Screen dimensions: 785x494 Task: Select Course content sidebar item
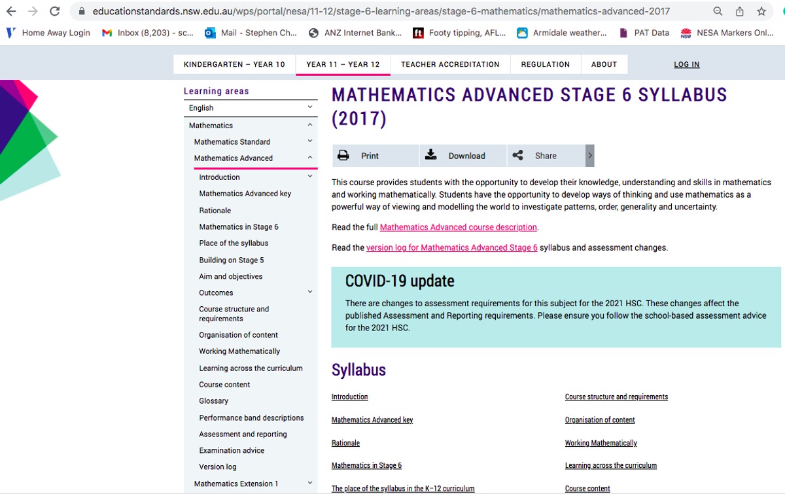[x=224, y=385]
